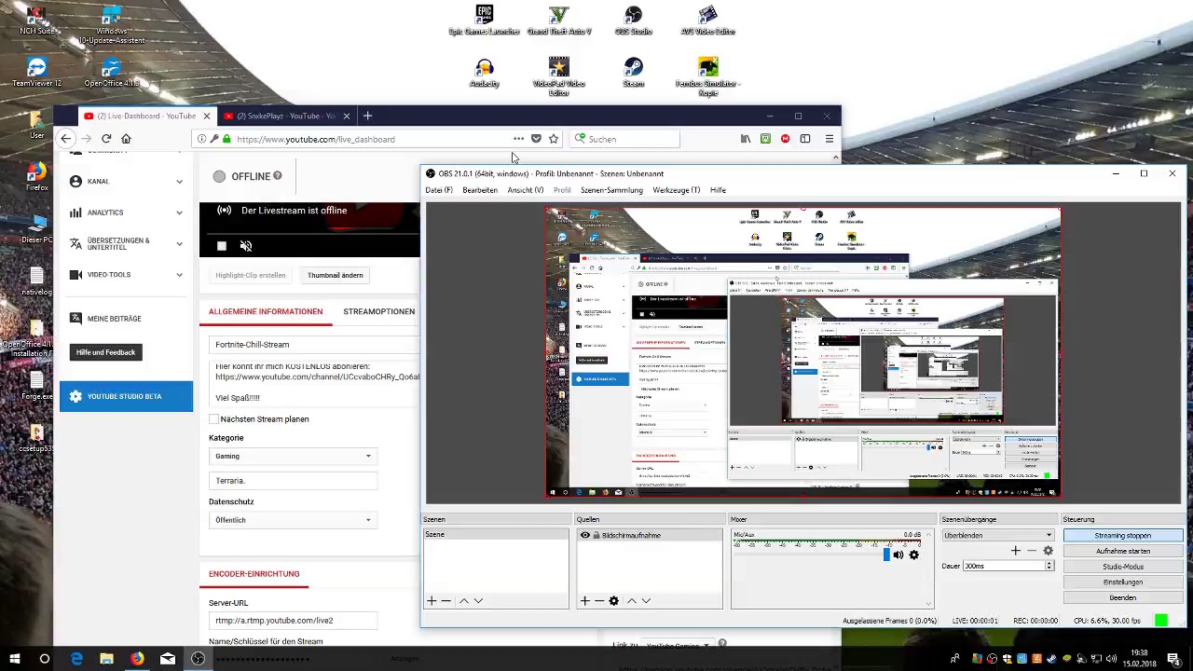Viewport: 1193px width, 671px height.
Task: Save the page to Pocket
Action: click(536, 139)
